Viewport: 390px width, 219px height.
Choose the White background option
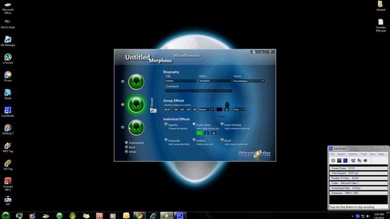click(x=126, y=151)
